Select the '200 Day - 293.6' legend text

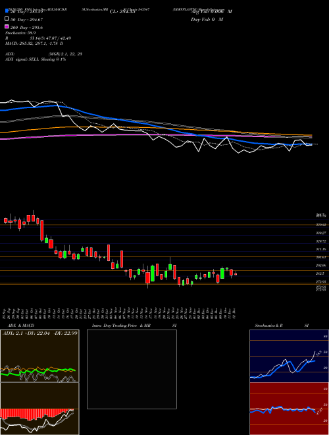26,28
